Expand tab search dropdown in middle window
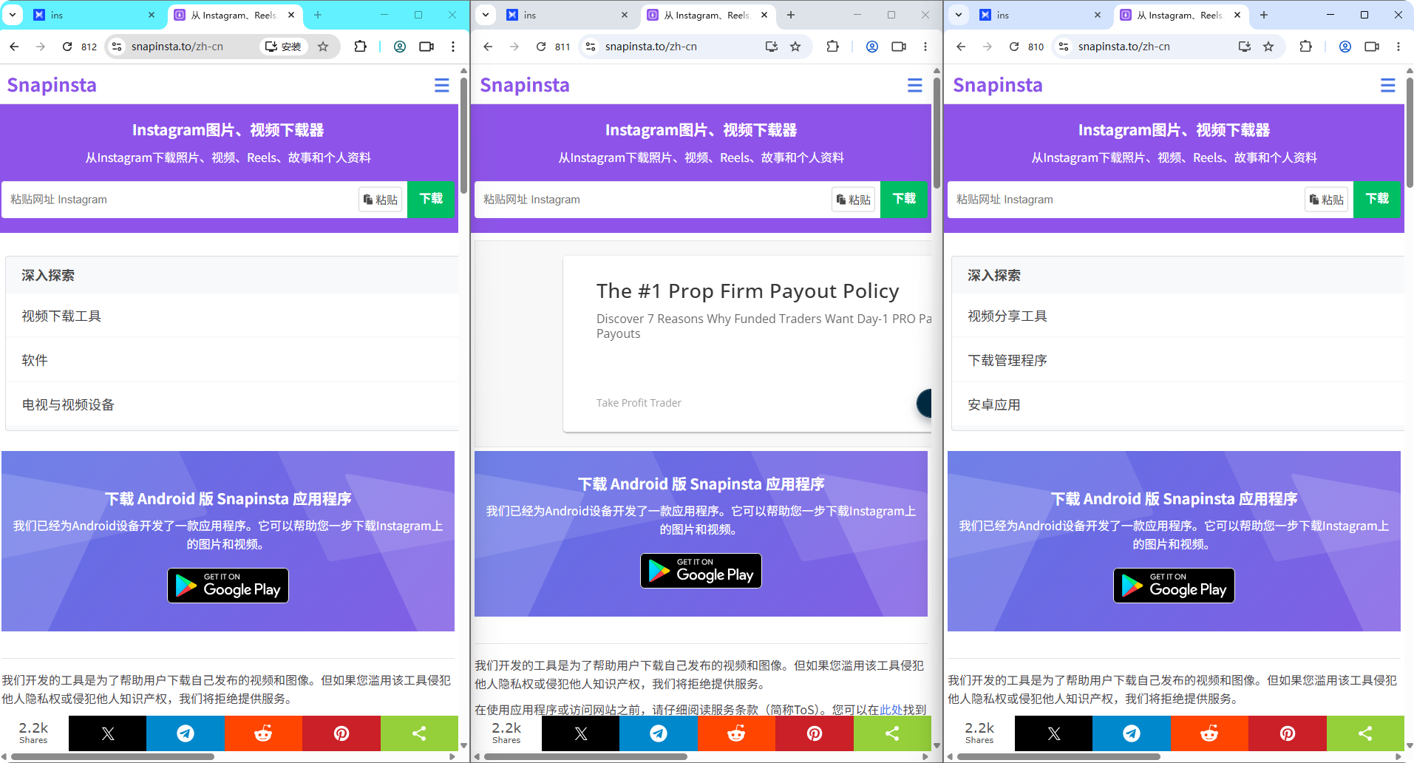1414x763 pixels. pyautogui.click(x=486, y=15)
